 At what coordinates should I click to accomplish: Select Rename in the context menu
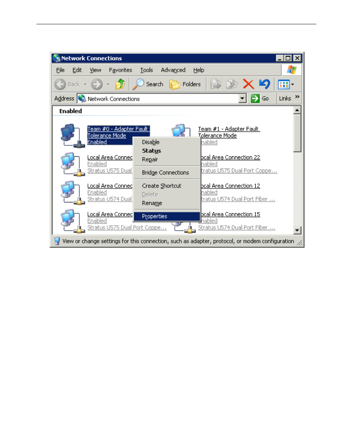point(167,203)
